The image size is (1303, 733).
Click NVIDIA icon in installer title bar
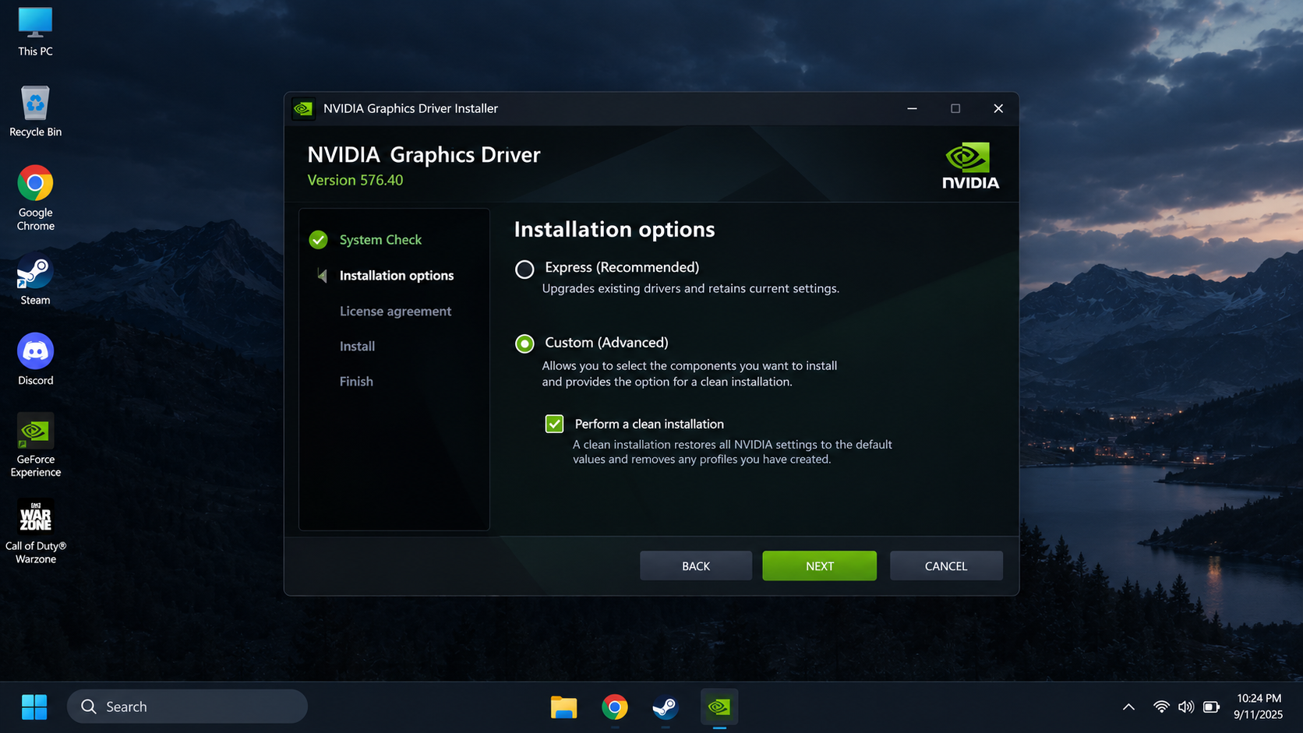[303, 108]
